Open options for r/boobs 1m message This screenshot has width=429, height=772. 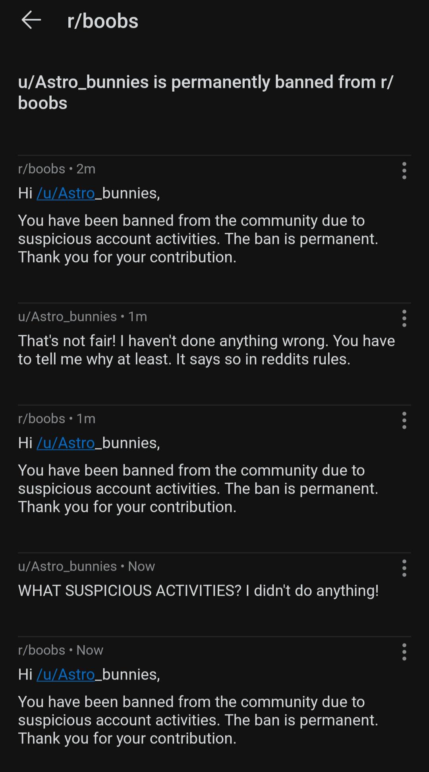[x=404, y=421]
